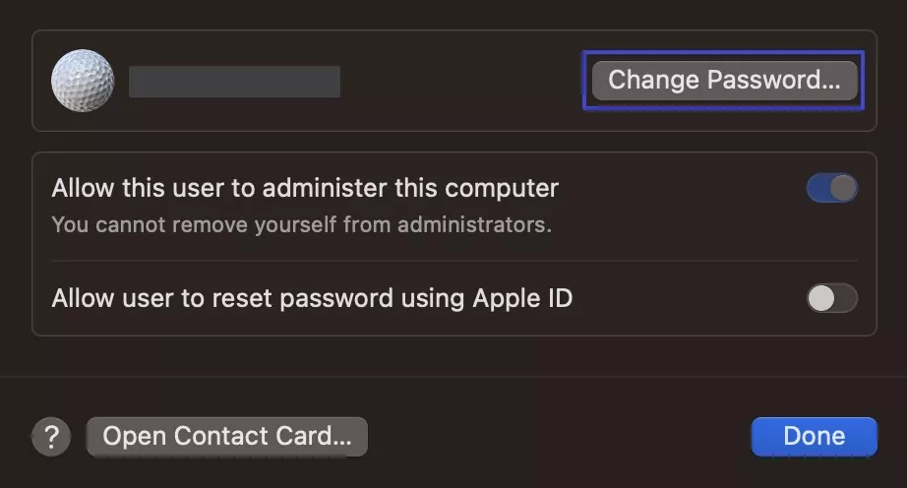Click the 'Allow this user to administer' label
907x488 pixels.
[x=305, y=187]
